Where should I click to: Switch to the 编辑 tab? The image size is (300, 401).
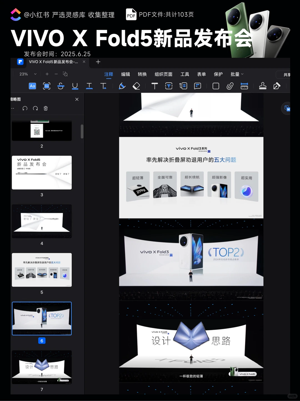click(x=126, y=74)
